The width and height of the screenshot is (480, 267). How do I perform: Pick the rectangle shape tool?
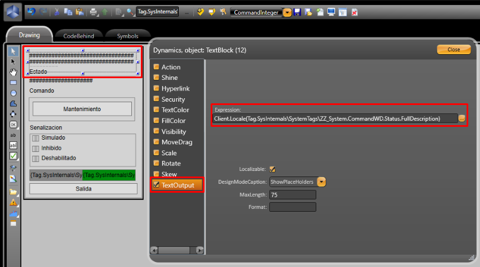13,82
